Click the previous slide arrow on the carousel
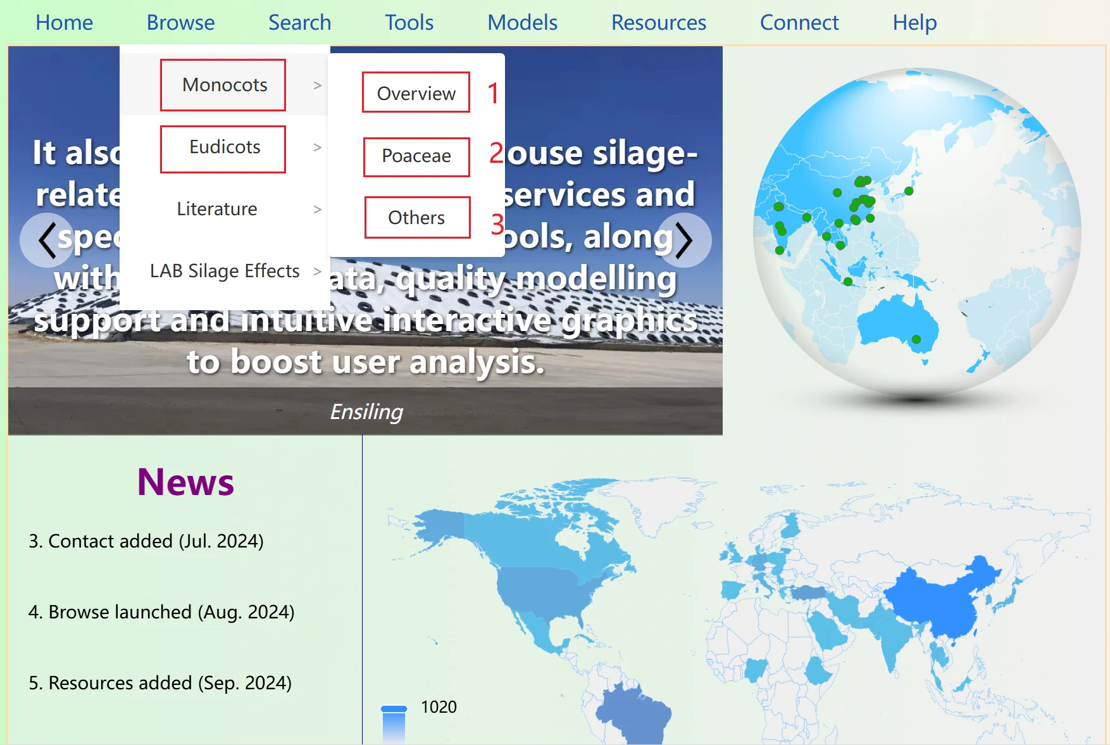This screenshot has width=1110, height=745. coord(47,239)
